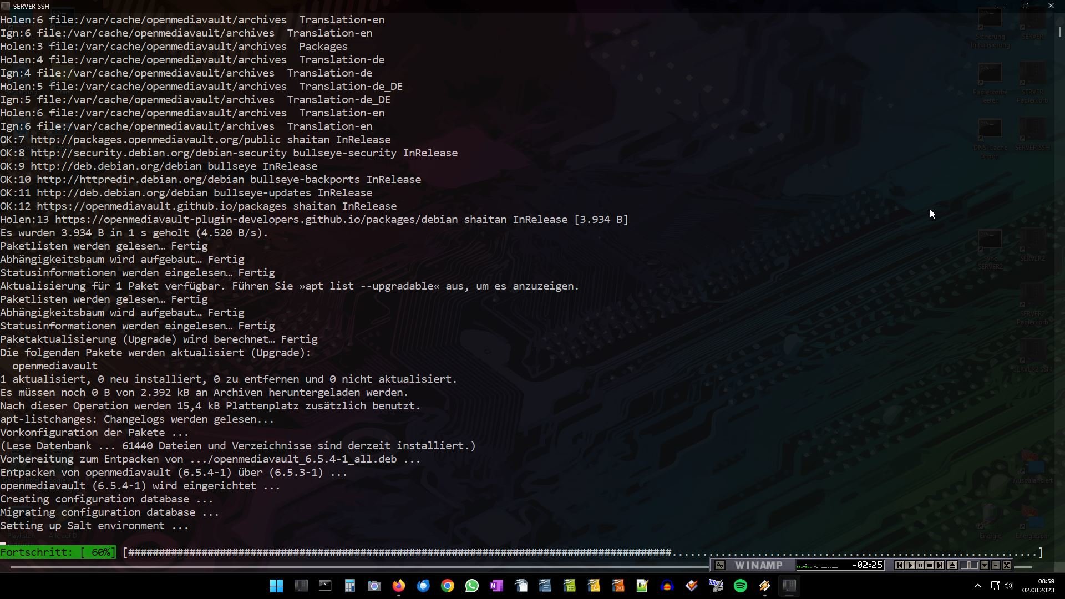
Task: Click Winamp eject open file button
Action: click(952, 565)
